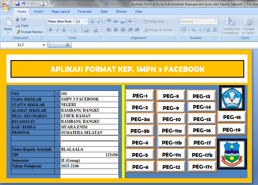Open the Clipboard dialog launcher
The image size is (258, 185).
(x=43, y=38)
